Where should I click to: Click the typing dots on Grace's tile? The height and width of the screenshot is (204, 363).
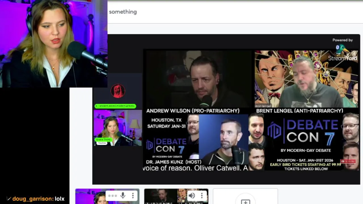[112, 196]
